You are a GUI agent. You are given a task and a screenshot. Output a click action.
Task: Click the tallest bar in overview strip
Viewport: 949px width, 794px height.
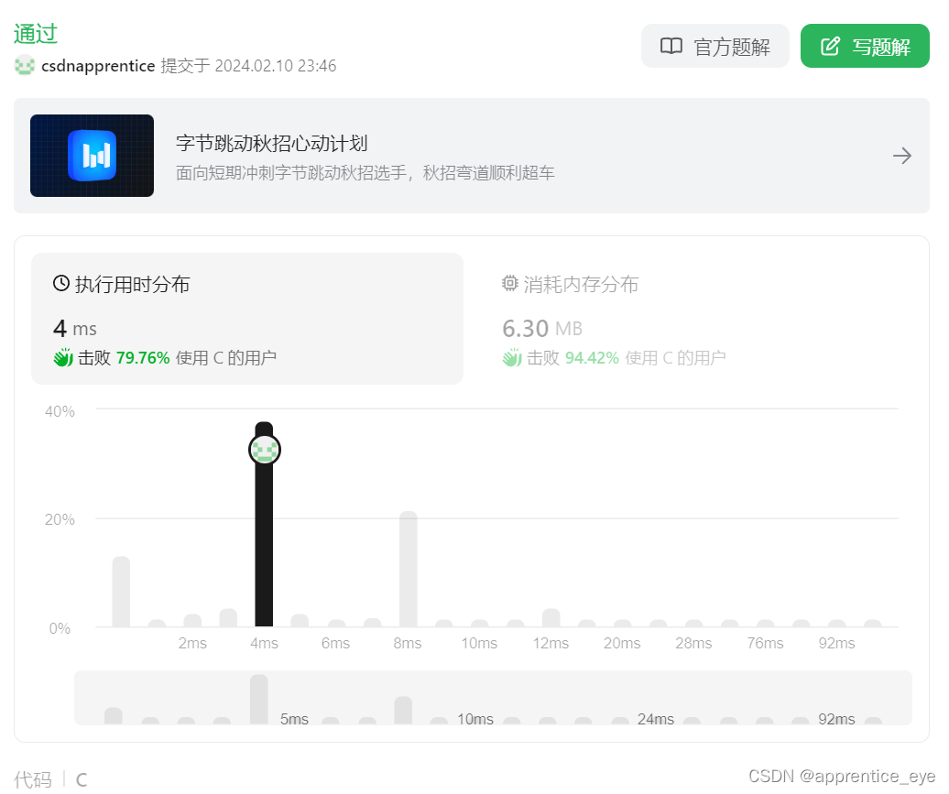(x=259, y=699)
